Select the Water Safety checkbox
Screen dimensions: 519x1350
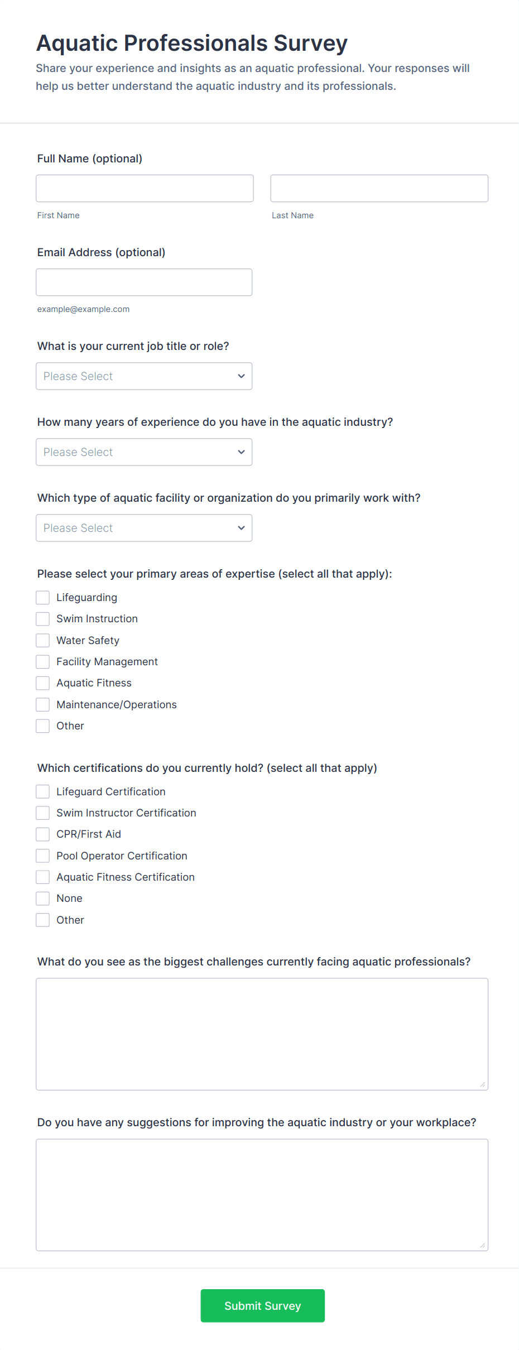click(x=43, y=640)
